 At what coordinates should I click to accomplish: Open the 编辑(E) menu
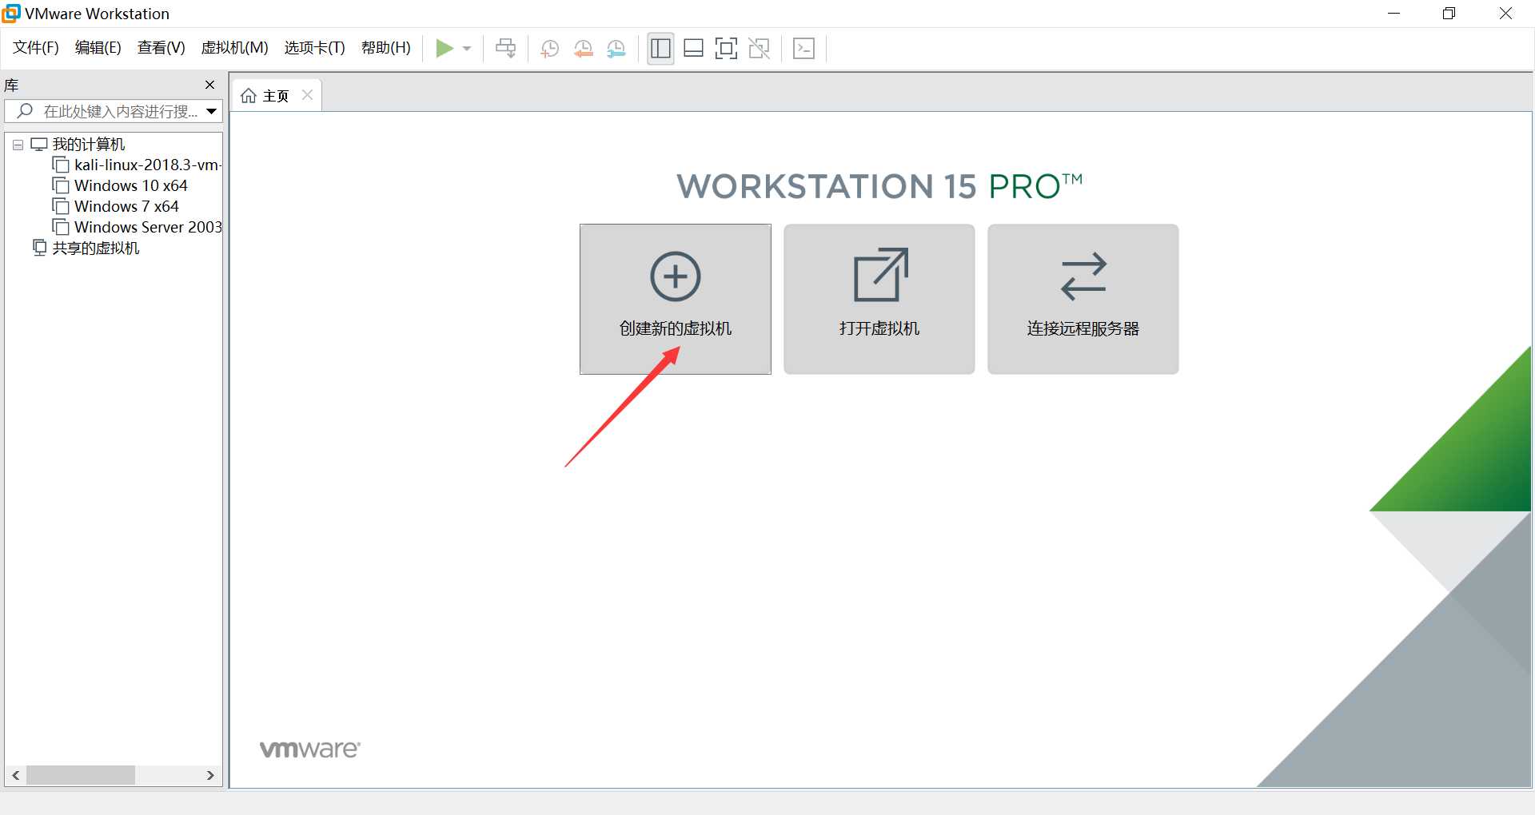(98, 48)
